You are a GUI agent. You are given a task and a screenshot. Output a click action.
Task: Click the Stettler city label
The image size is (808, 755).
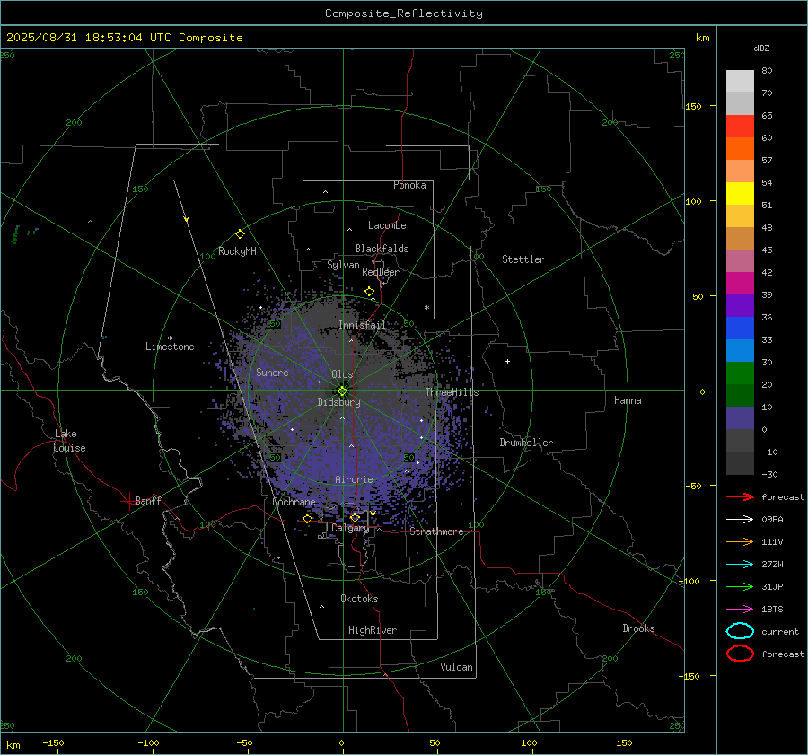point(523,259)
